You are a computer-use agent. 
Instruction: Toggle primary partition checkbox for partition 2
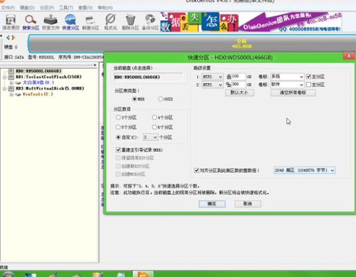(x=308, y=84)
